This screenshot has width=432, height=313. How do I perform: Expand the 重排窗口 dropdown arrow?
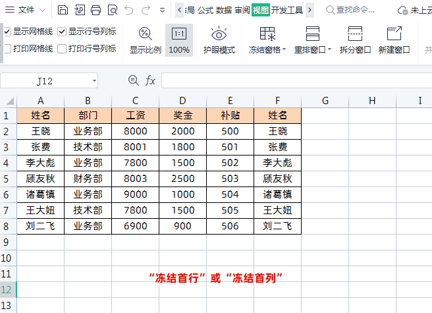coord(329,49)
